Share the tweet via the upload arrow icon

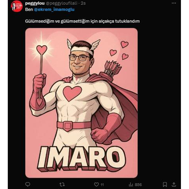click(x=174, y=184)
